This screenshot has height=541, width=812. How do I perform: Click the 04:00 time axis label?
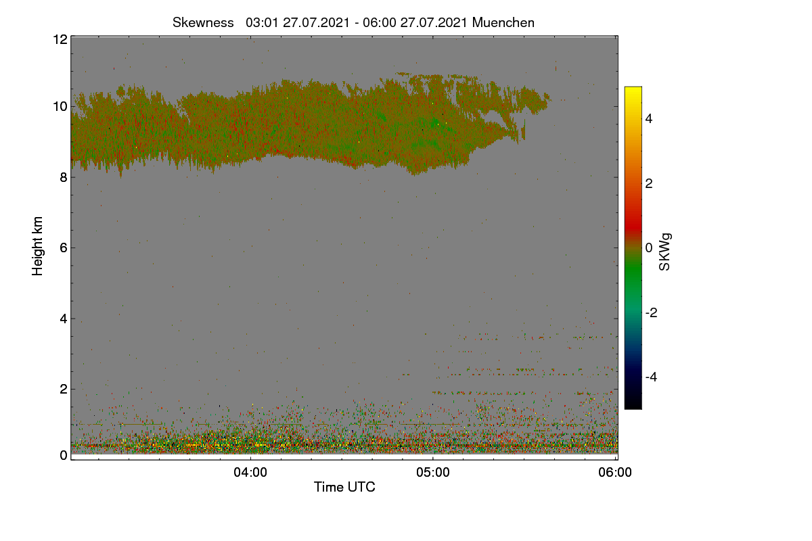pos(250,473)
